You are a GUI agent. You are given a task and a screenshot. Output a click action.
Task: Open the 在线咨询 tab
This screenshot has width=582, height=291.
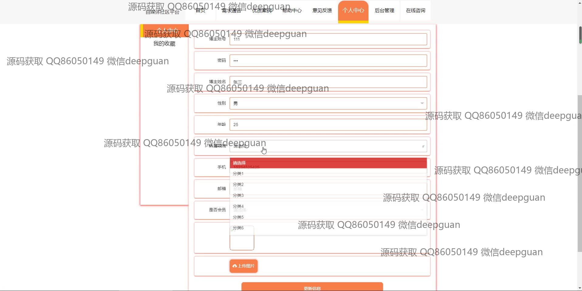pos(416,10)
